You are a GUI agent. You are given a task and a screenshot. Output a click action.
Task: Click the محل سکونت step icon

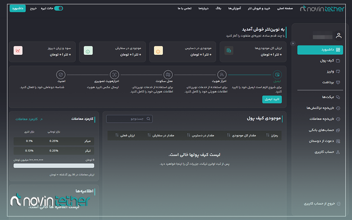click(x=168, y=75)
